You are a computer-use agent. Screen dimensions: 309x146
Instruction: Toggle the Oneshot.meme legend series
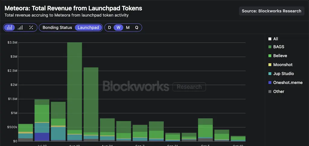[x=285, y=83]
